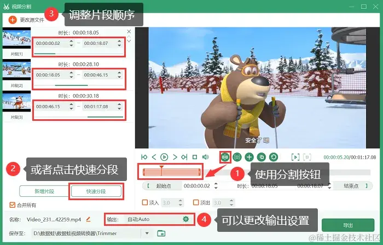Increase the 淡入 fade-in duration value

pyautogui.click(x=180, y=200)
